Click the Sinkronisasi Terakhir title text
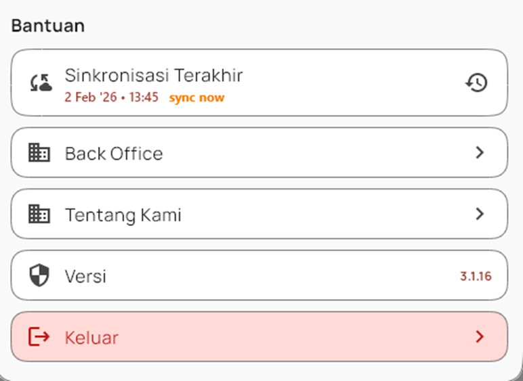Viewport: 523px width, 381px height. tap(154, 75)
